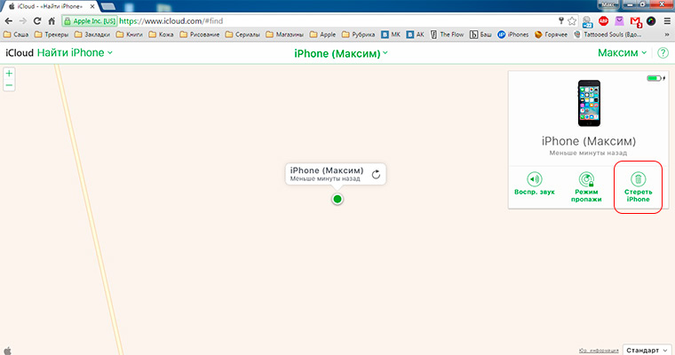Open Трекеры bookmarks folder
Screen dimensions: 675x355
(x=52, y=35)
